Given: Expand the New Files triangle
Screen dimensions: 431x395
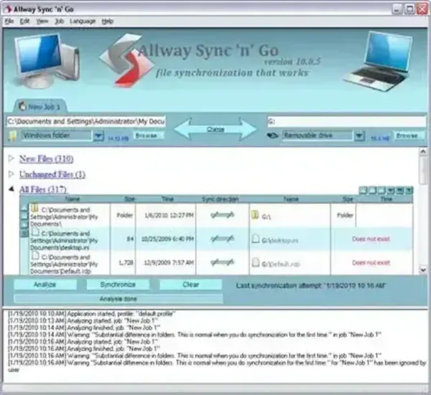Looking at the screenshot, I should click(11, 158).
